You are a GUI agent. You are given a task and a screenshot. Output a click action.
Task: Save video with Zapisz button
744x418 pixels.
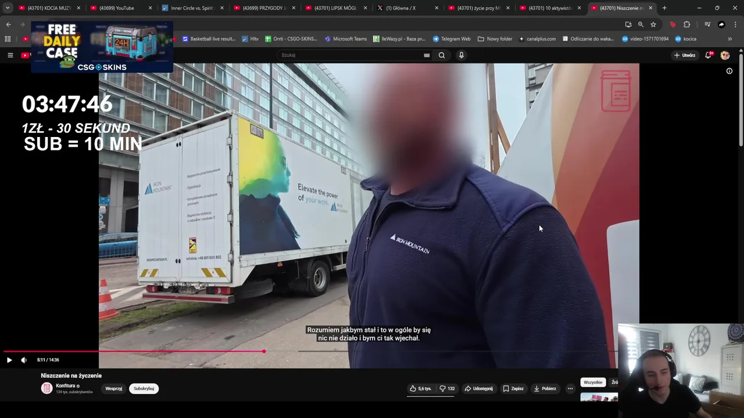(513, 388)
